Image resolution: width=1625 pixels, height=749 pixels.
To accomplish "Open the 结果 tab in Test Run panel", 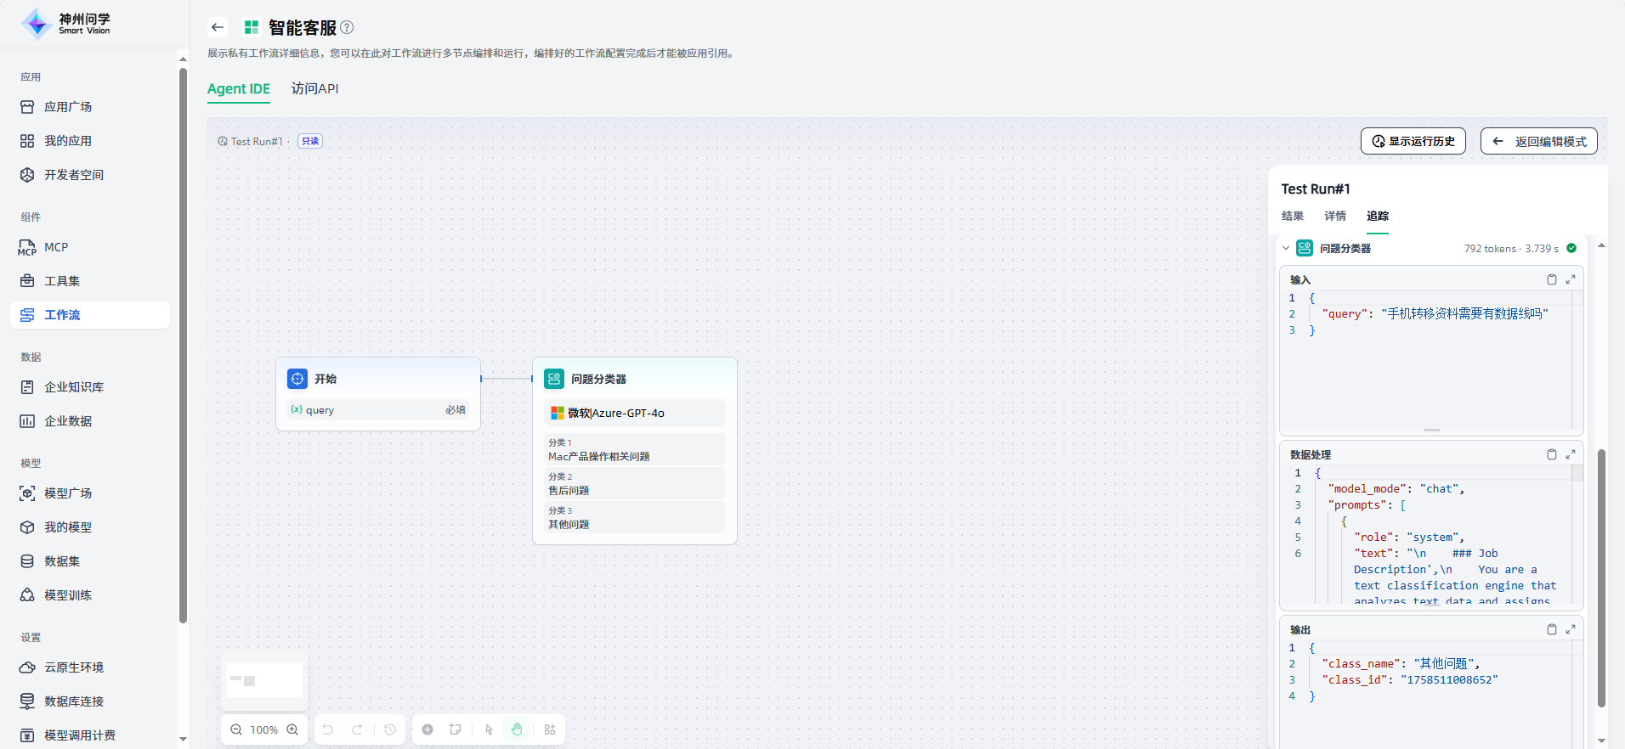I will 1292,216.
